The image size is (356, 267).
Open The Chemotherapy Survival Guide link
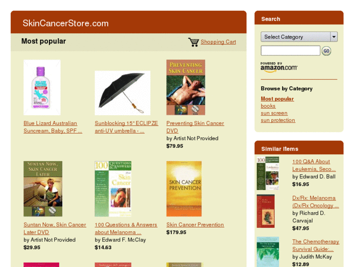click(316, 245)
